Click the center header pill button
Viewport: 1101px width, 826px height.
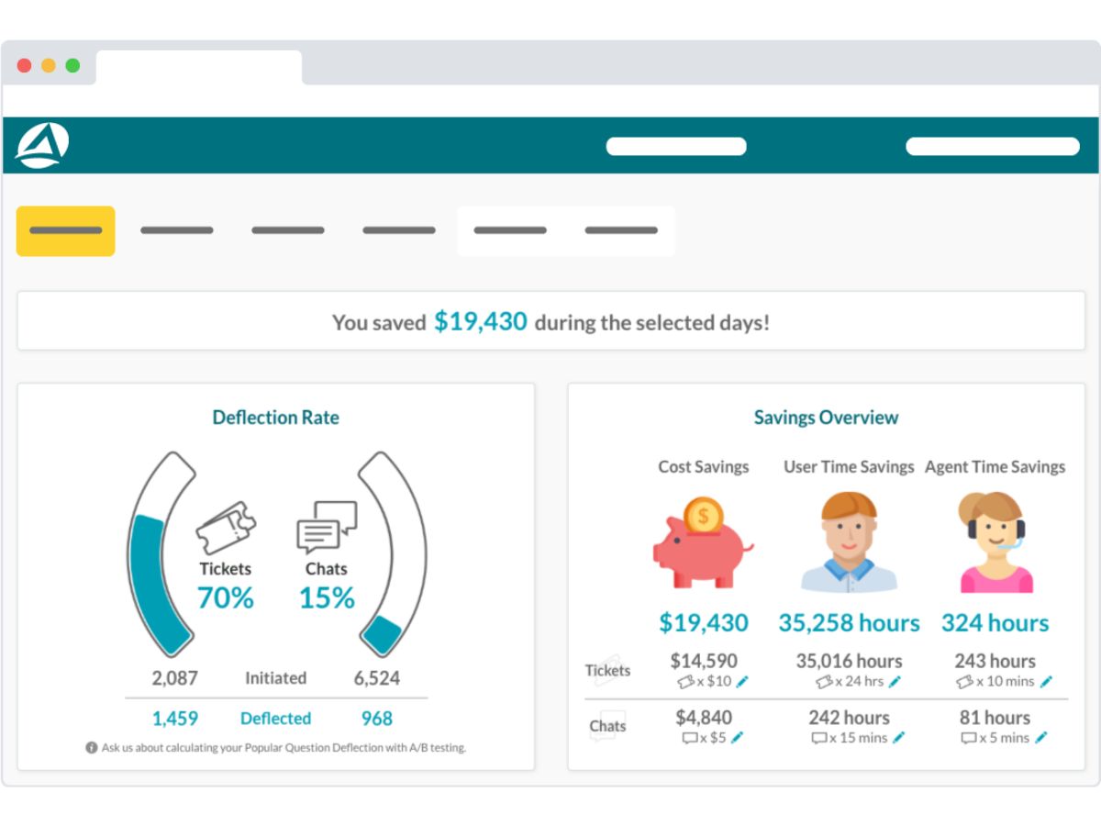(x=676, y=146)
